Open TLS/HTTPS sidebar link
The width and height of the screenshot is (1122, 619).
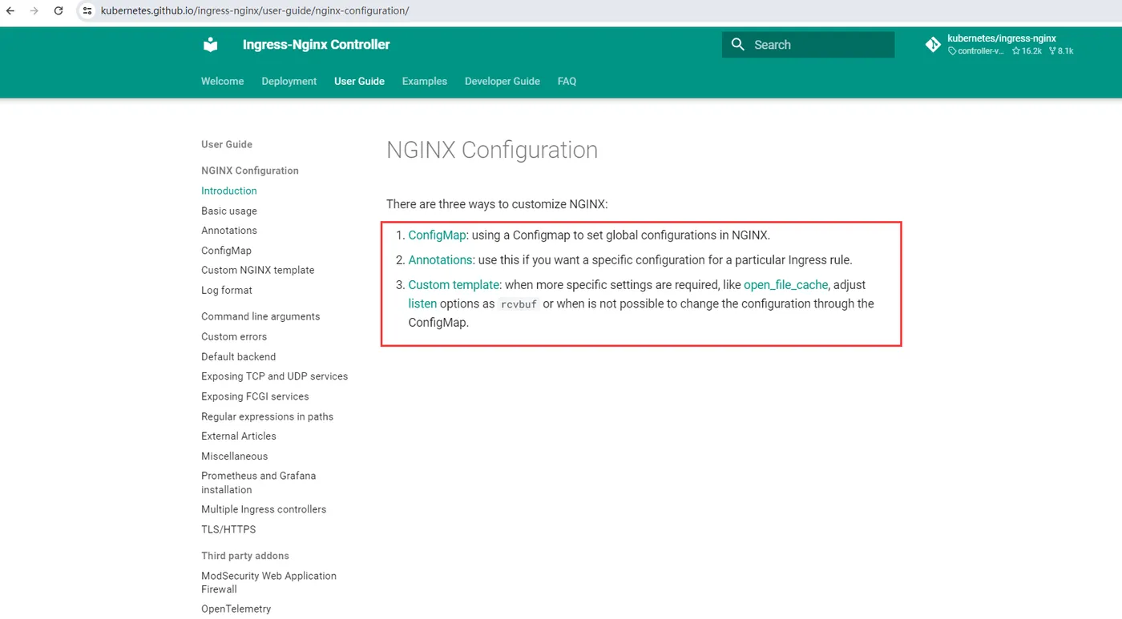228,529
